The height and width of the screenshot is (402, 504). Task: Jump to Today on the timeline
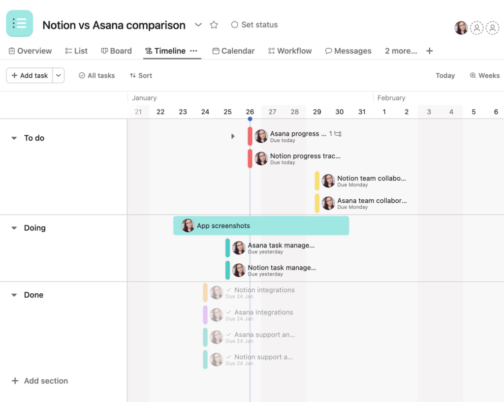tap(445, 75)
